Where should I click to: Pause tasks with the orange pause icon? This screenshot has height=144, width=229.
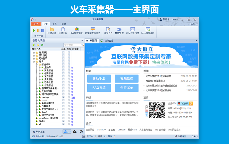tap(38, 30)
